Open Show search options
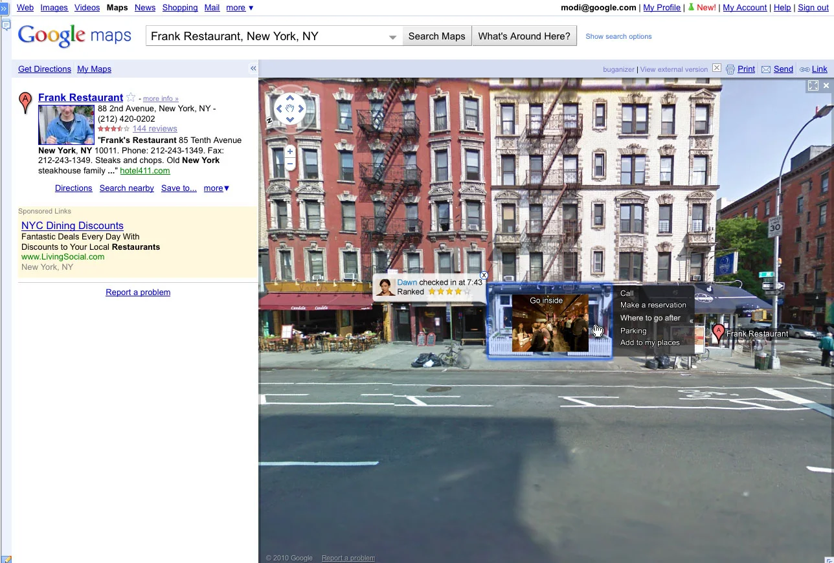This screenshot has width=834, height=563. pos(618,36)
